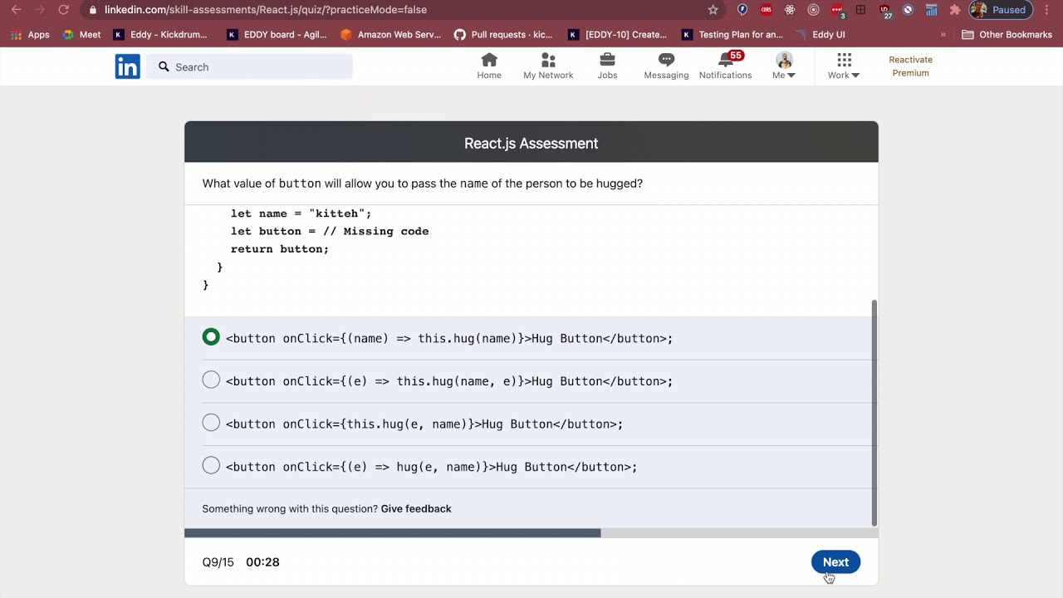
Task: Open Testing Plan bookmark
Action: coord(732,35)
